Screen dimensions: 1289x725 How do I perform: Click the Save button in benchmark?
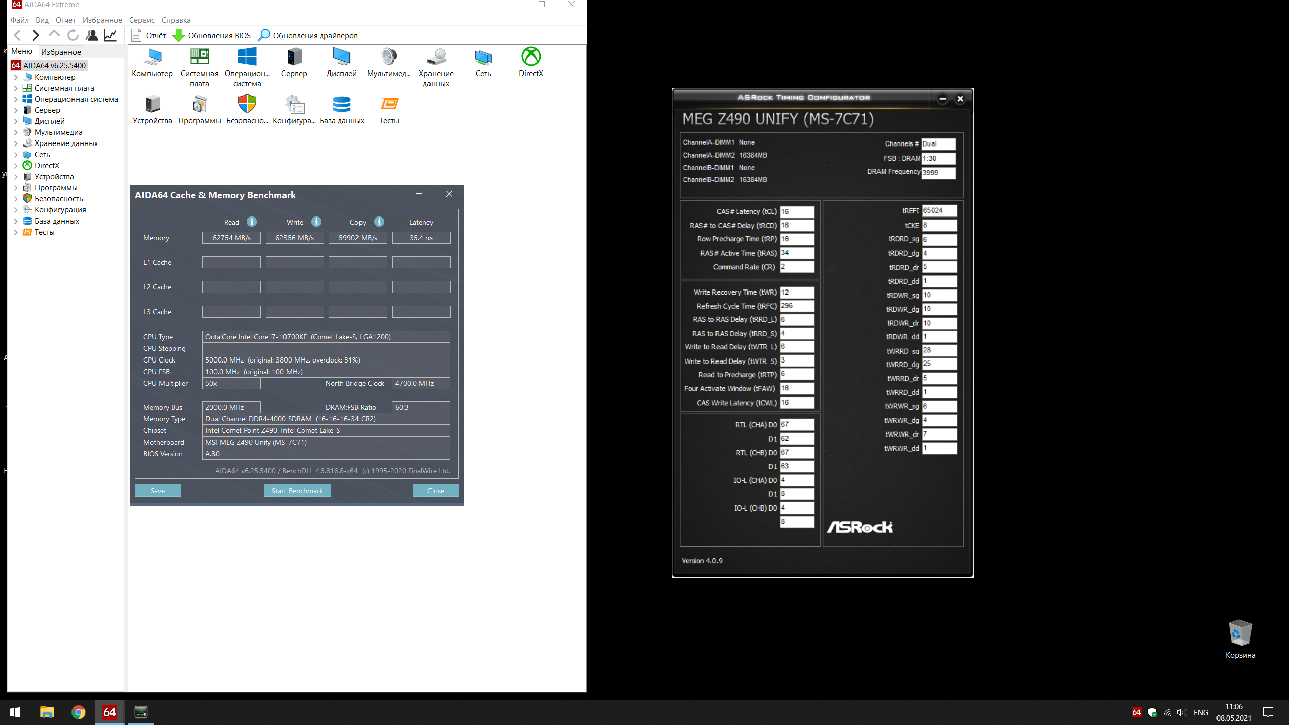(158, 491)
